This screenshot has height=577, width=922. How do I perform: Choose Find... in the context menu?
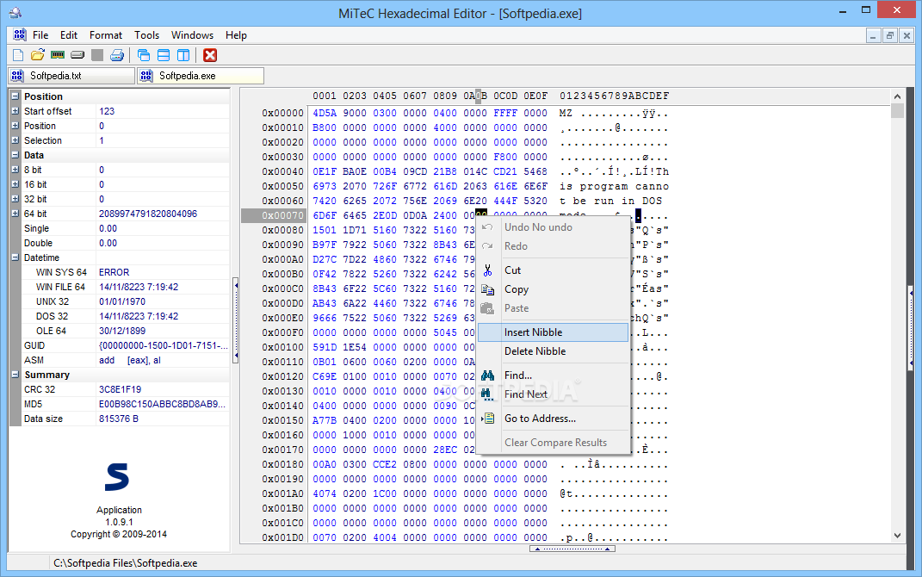(x=553, y=375)
